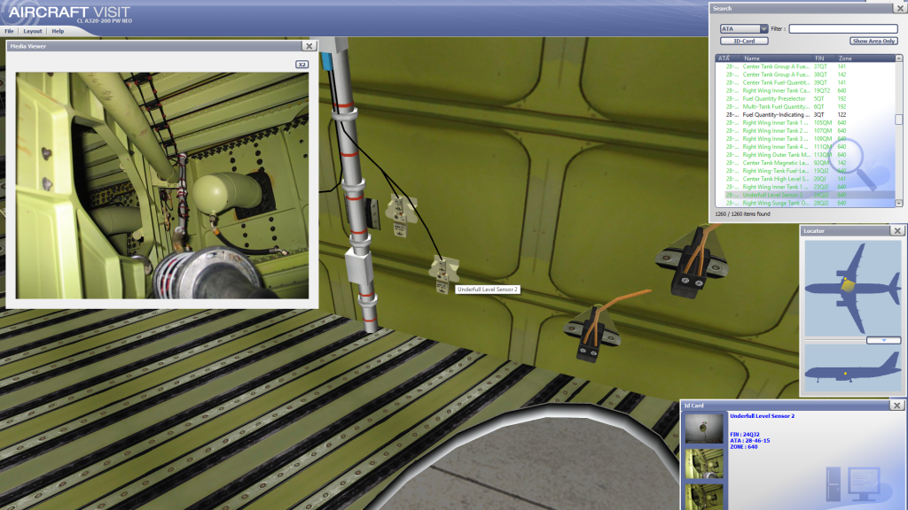Click the ID-Card button
This screenshot has width=908, height=510.
pyautogui.click(x=744, y=41)
